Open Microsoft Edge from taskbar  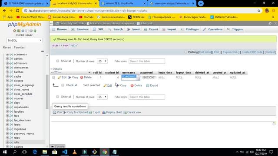click(35, 152)
